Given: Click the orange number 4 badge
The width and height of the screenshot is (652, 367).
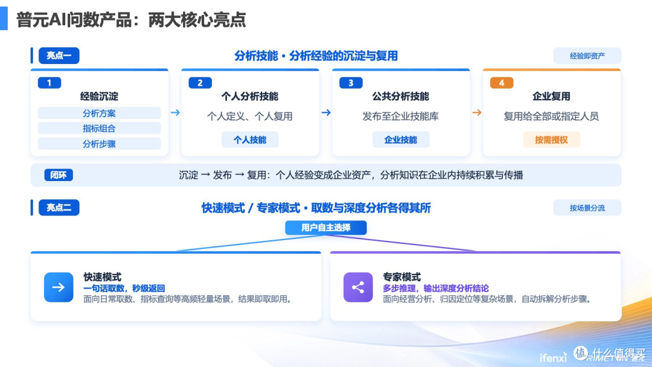Looking at the screenshot, I should 502,83.
